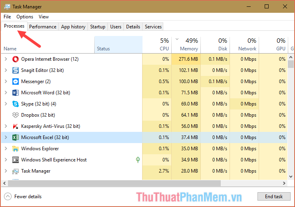
Task: Open the Options menu
Action: tap(25, 17)
